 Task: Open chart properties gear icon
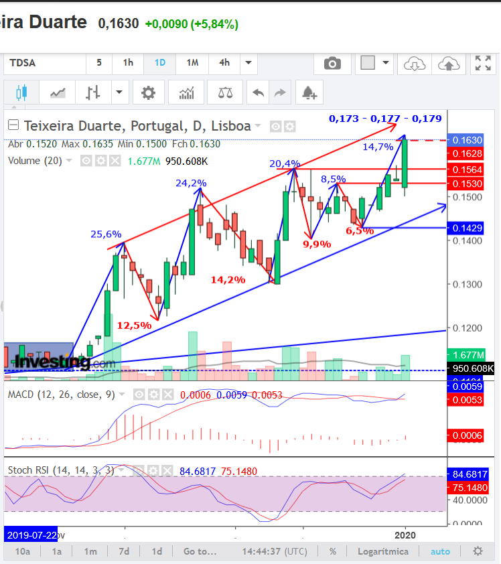point(148,92)
